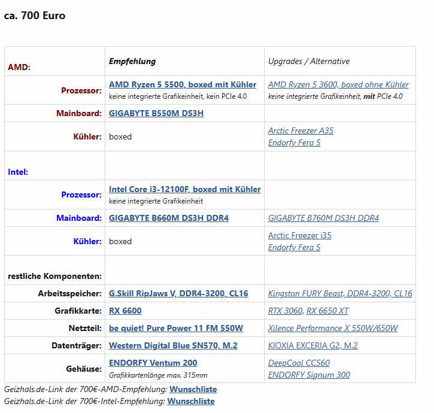
Task: Click 'keine integrierte Grafikeinheit' under i3-12100F
Action: coord(156,201)
